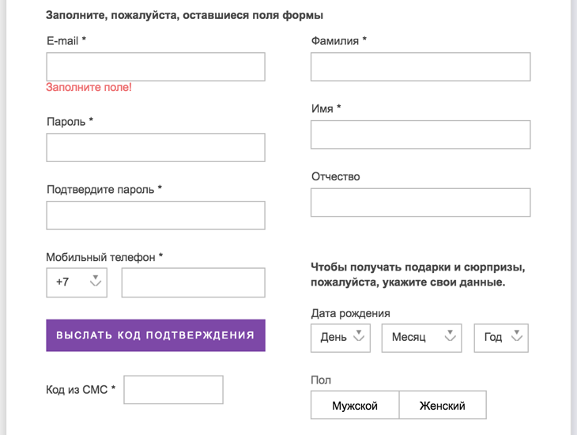Expand the Месяц month dropdown
The height and width of the screenshot is (435, 577).
(421, 337)
